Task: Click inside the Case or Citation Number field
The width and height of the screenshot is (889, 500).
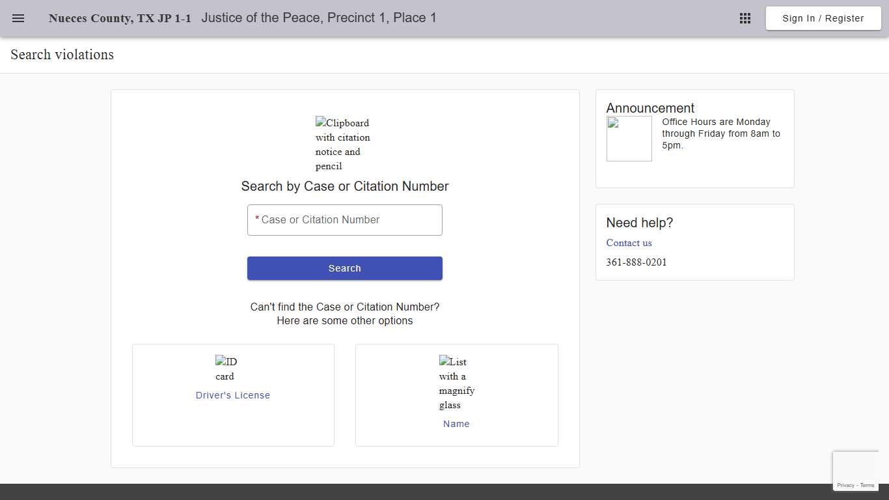Action: coord(344,219)
